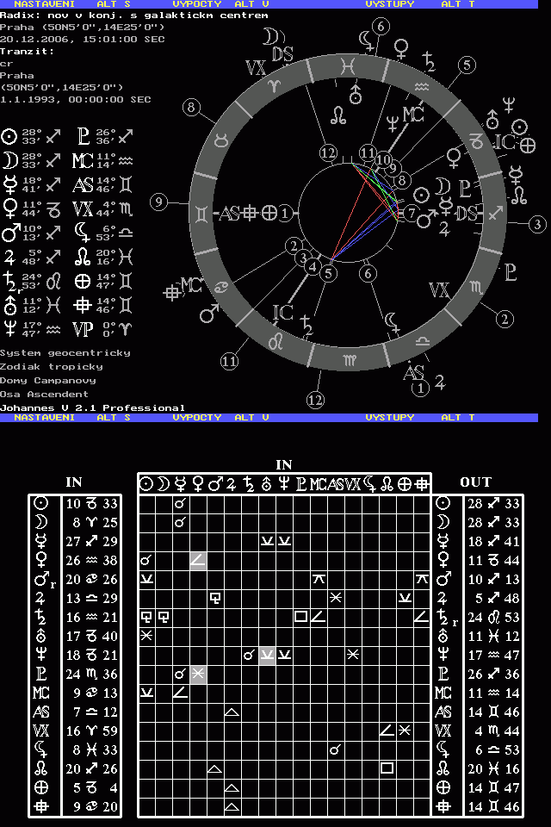Select the 'Zodiak tropicky' setting text
The height and width of the screenshot is (827, 551).
52,367
